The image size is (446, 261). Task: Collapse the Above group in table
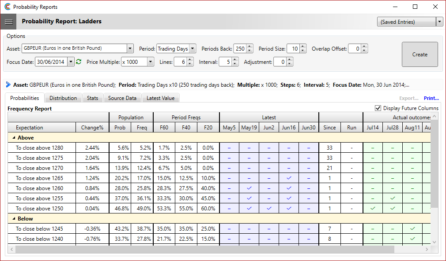13,138
